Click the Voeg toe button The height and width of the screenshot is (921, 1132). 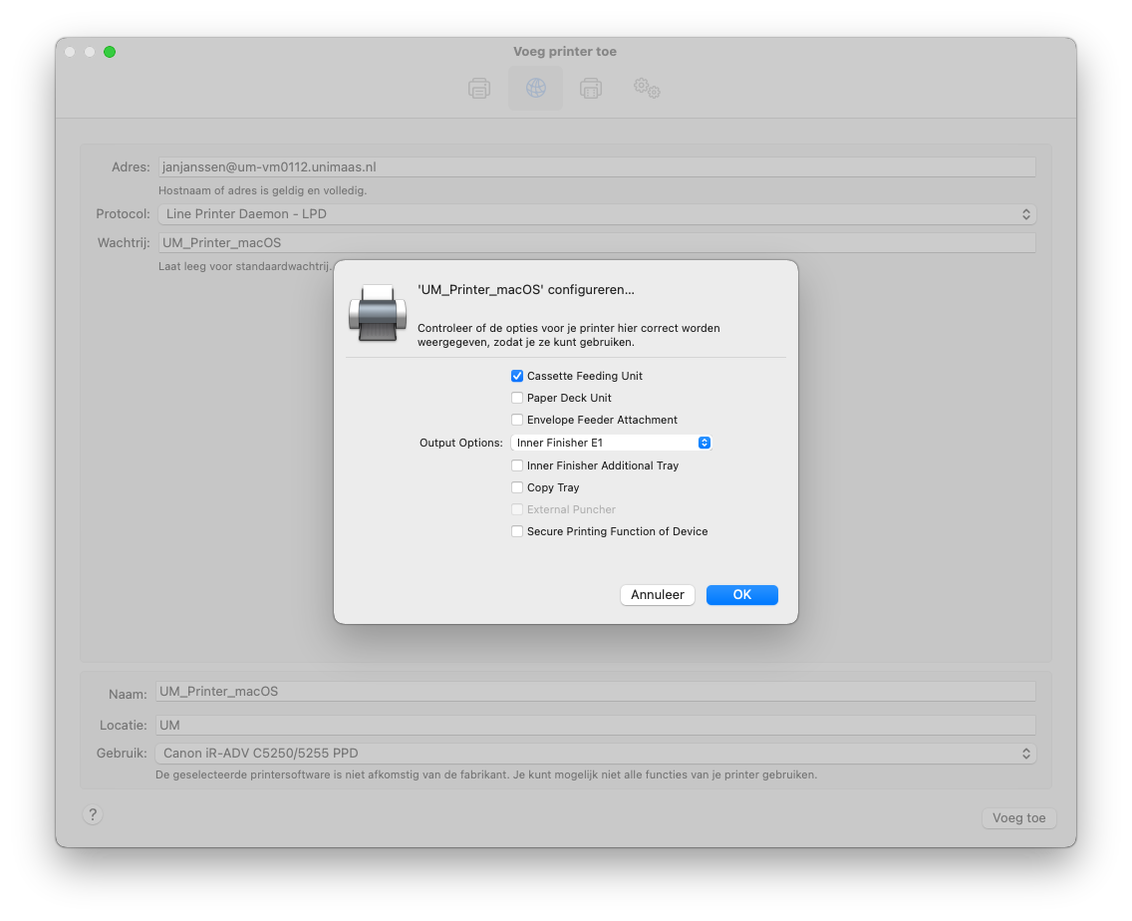(x=1018, y=817)
